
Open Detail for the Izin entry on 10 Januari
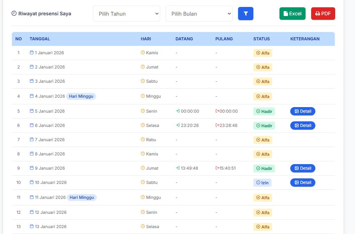pyautogui.click(x=302, y=183)
